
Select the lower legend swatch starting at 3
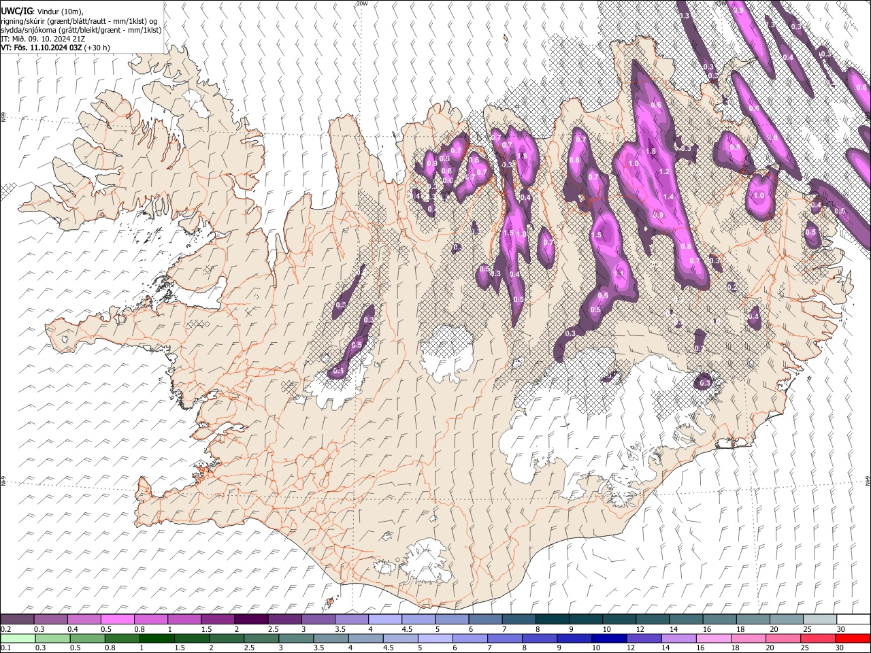(x=296, y=638)
